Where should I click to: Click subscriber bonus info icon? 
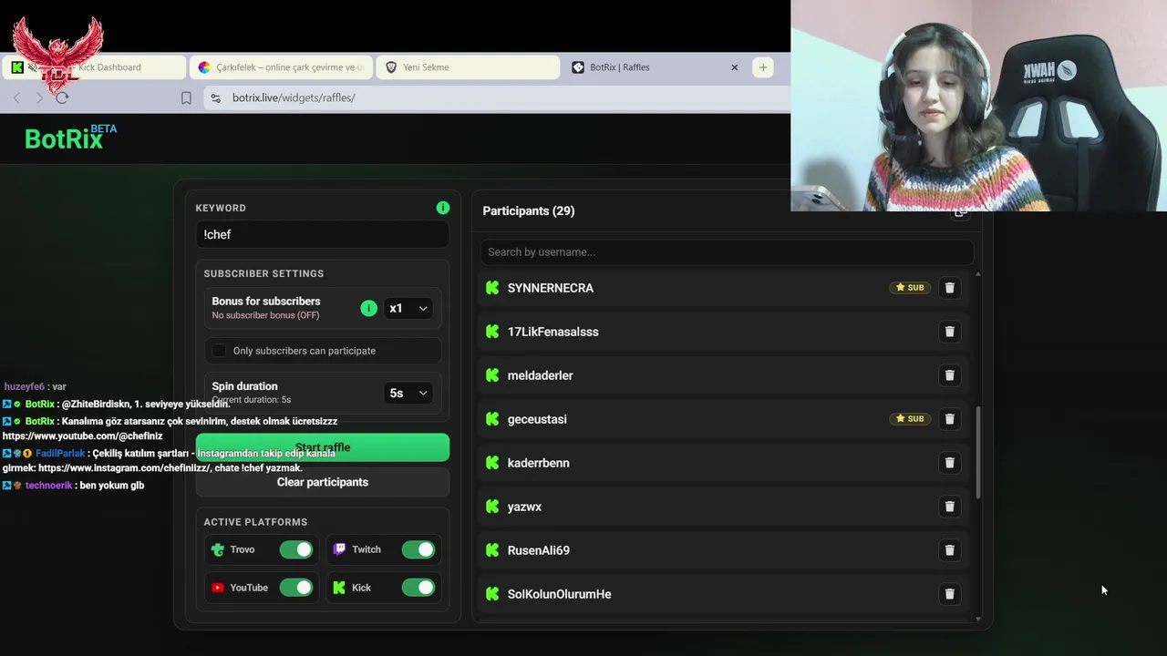click(x=368, y=308)
